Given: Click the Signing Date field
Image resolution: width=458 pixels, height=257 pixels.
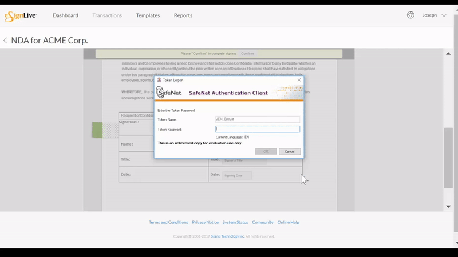Looking at the screenshot, I should pos(237,175).
